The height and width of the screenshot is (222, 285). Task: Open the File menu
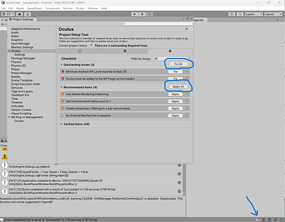coord(3,8)
